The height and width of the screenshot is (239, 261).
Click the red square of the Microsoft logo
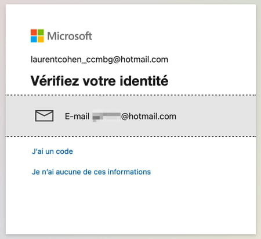click(x=34, y=32)
